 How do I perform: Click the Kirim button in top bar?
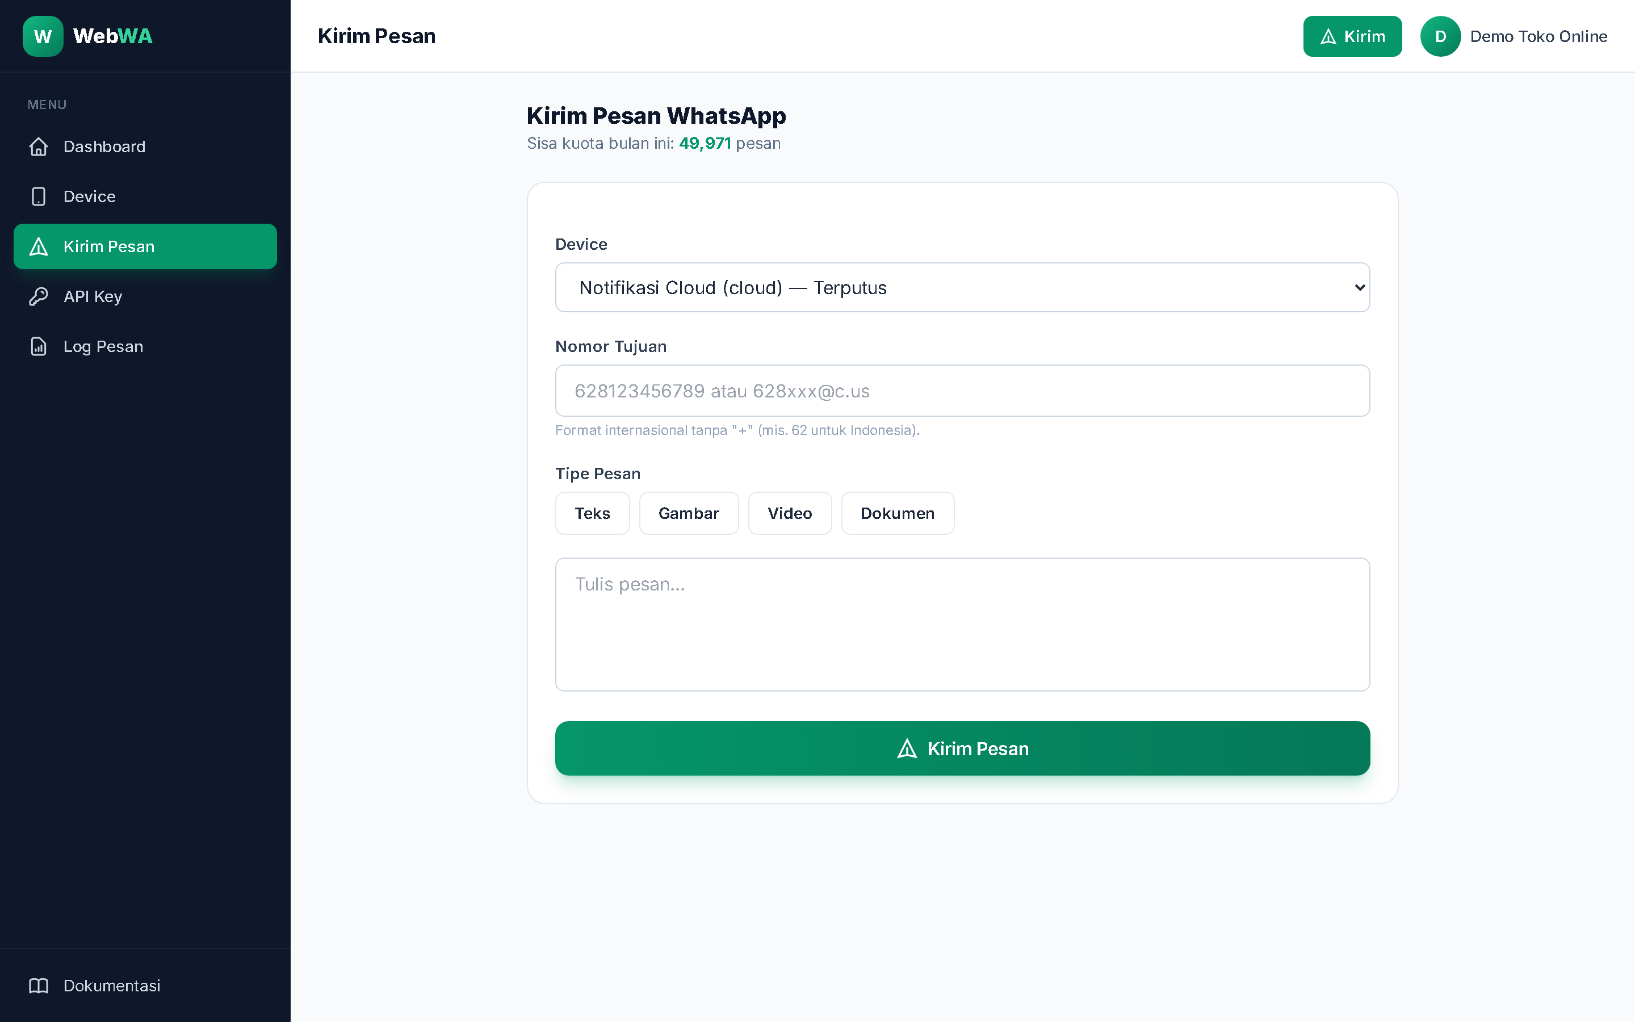(1352, 36)
